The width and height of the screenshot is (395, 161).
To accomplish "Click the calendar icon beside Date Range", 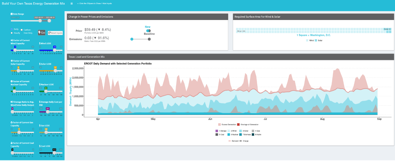I will pyautogui.click(x=12, y=14).
